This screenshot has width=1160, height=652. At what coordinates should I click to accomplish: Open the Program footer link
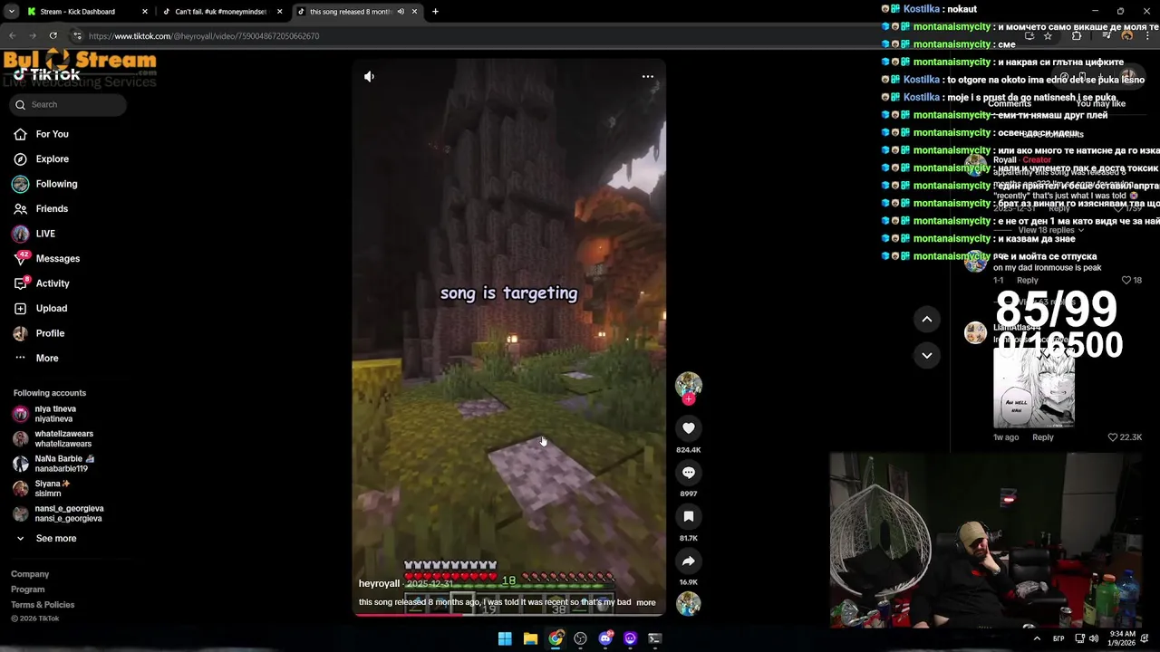28,590
